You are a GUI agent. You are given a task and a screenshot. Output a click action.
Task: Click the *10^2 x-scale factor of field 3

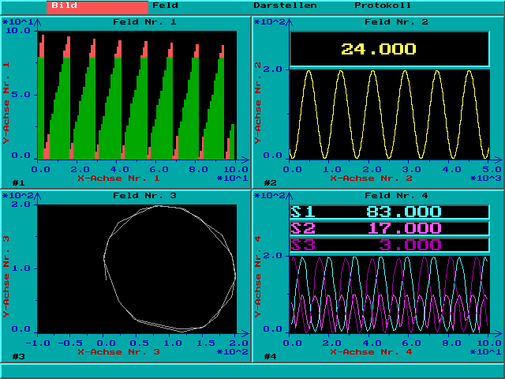[x=233, y=352]
